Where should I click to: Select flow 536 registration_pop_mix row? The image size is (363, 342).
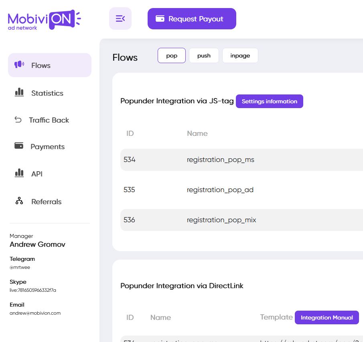221,220
